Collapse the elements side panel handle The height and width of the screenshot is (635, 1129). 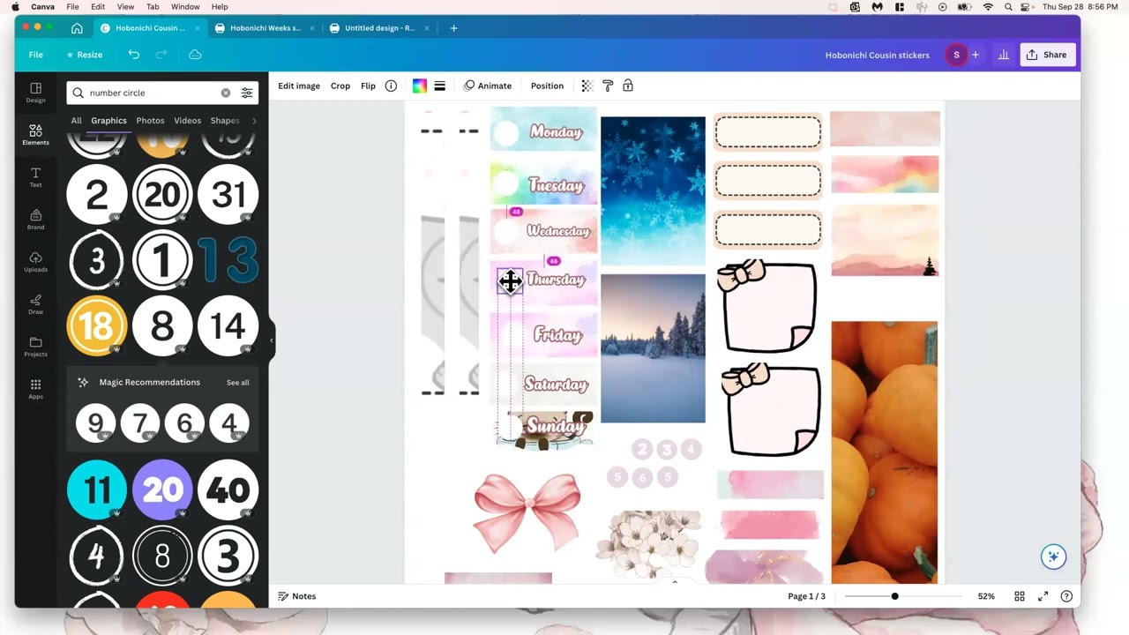[272, 340]
